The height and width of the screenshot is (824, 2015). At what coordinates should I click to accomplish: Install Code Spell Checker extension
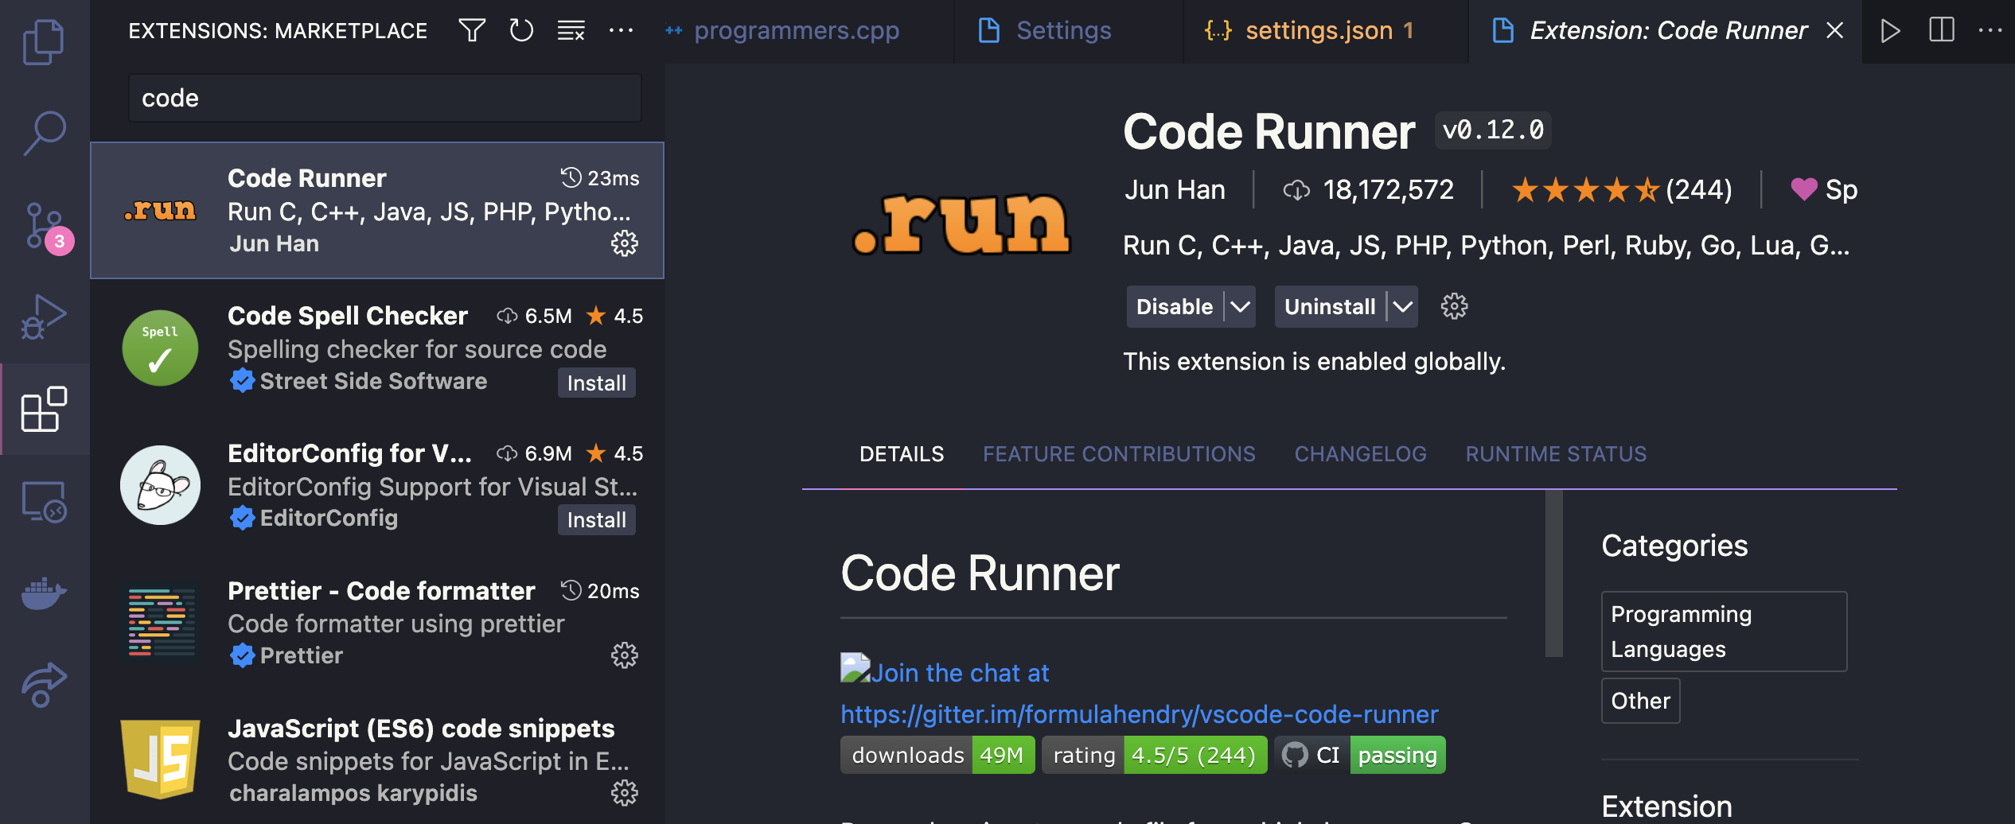[596, 383]
